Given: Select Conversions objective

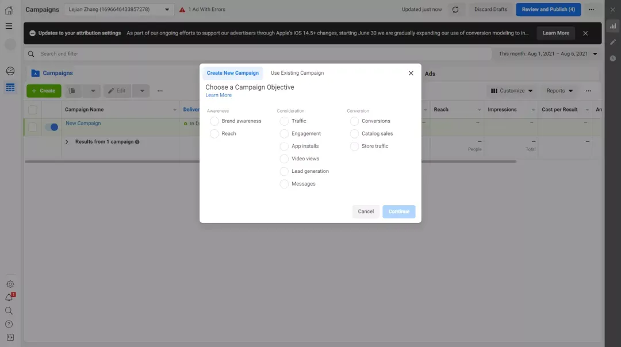Looking at the screenshot, I should point(354,121).
